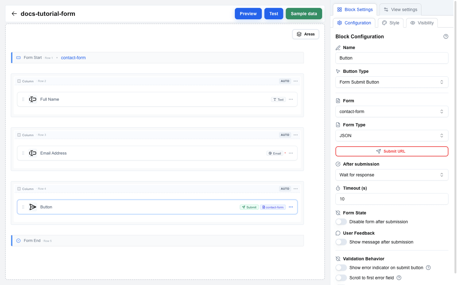Grab the Full Name drag handle

[x=23, y=99]
